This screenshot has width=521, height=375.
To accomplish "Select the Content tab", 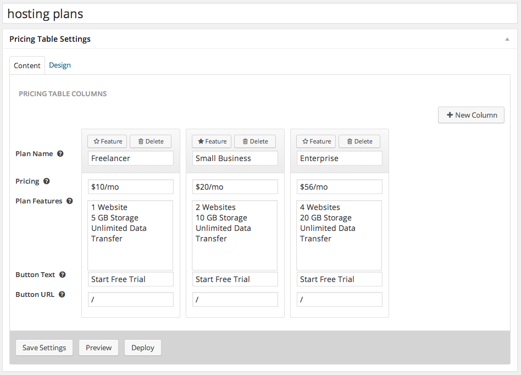I will [27, 65].
